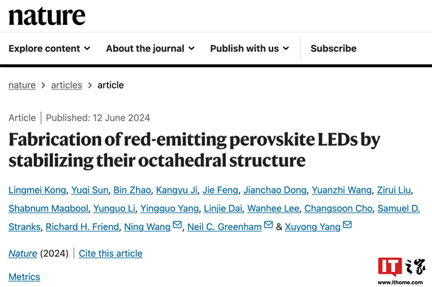Select author Richard H. Friend
Screen dimensions: 432x287
(x=82, y=227)
